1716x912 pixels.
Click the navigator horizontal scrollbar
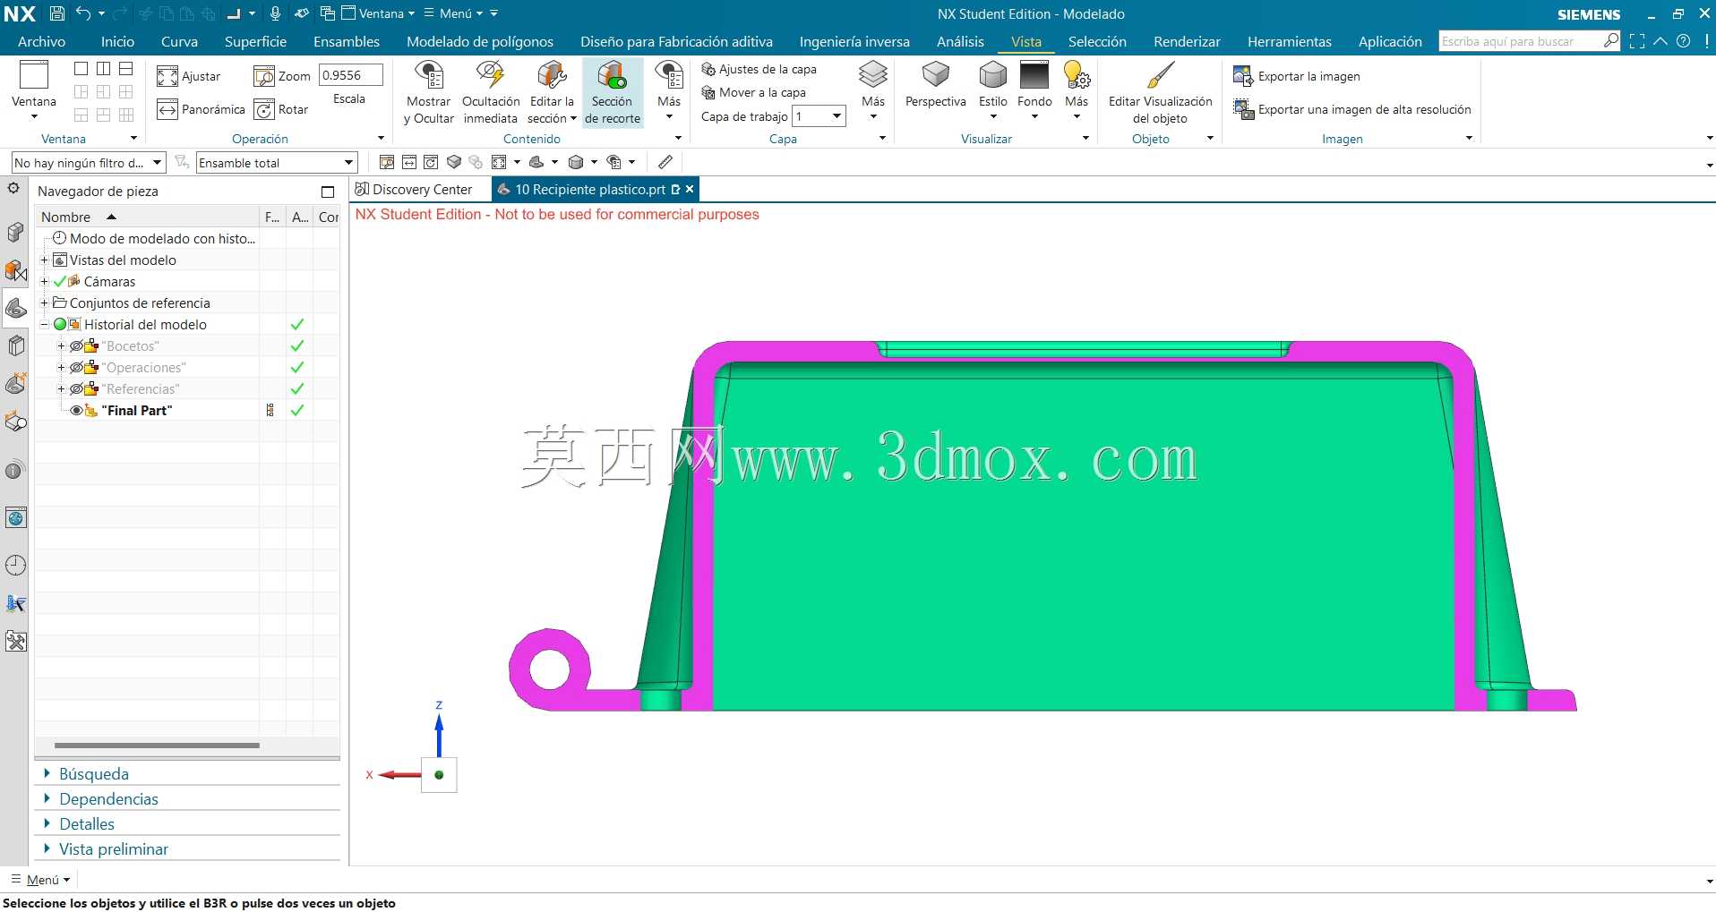(x=157, y=745)
